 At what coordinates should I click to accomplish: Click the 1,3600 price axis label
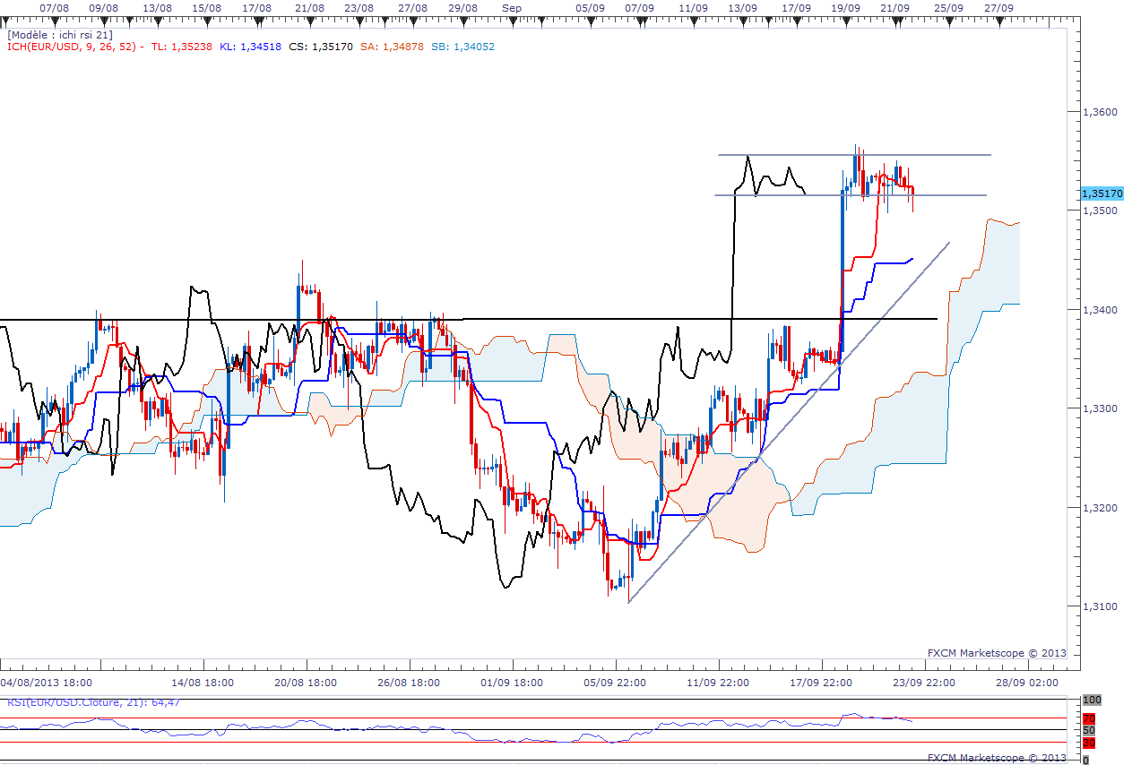point(1099,112)
